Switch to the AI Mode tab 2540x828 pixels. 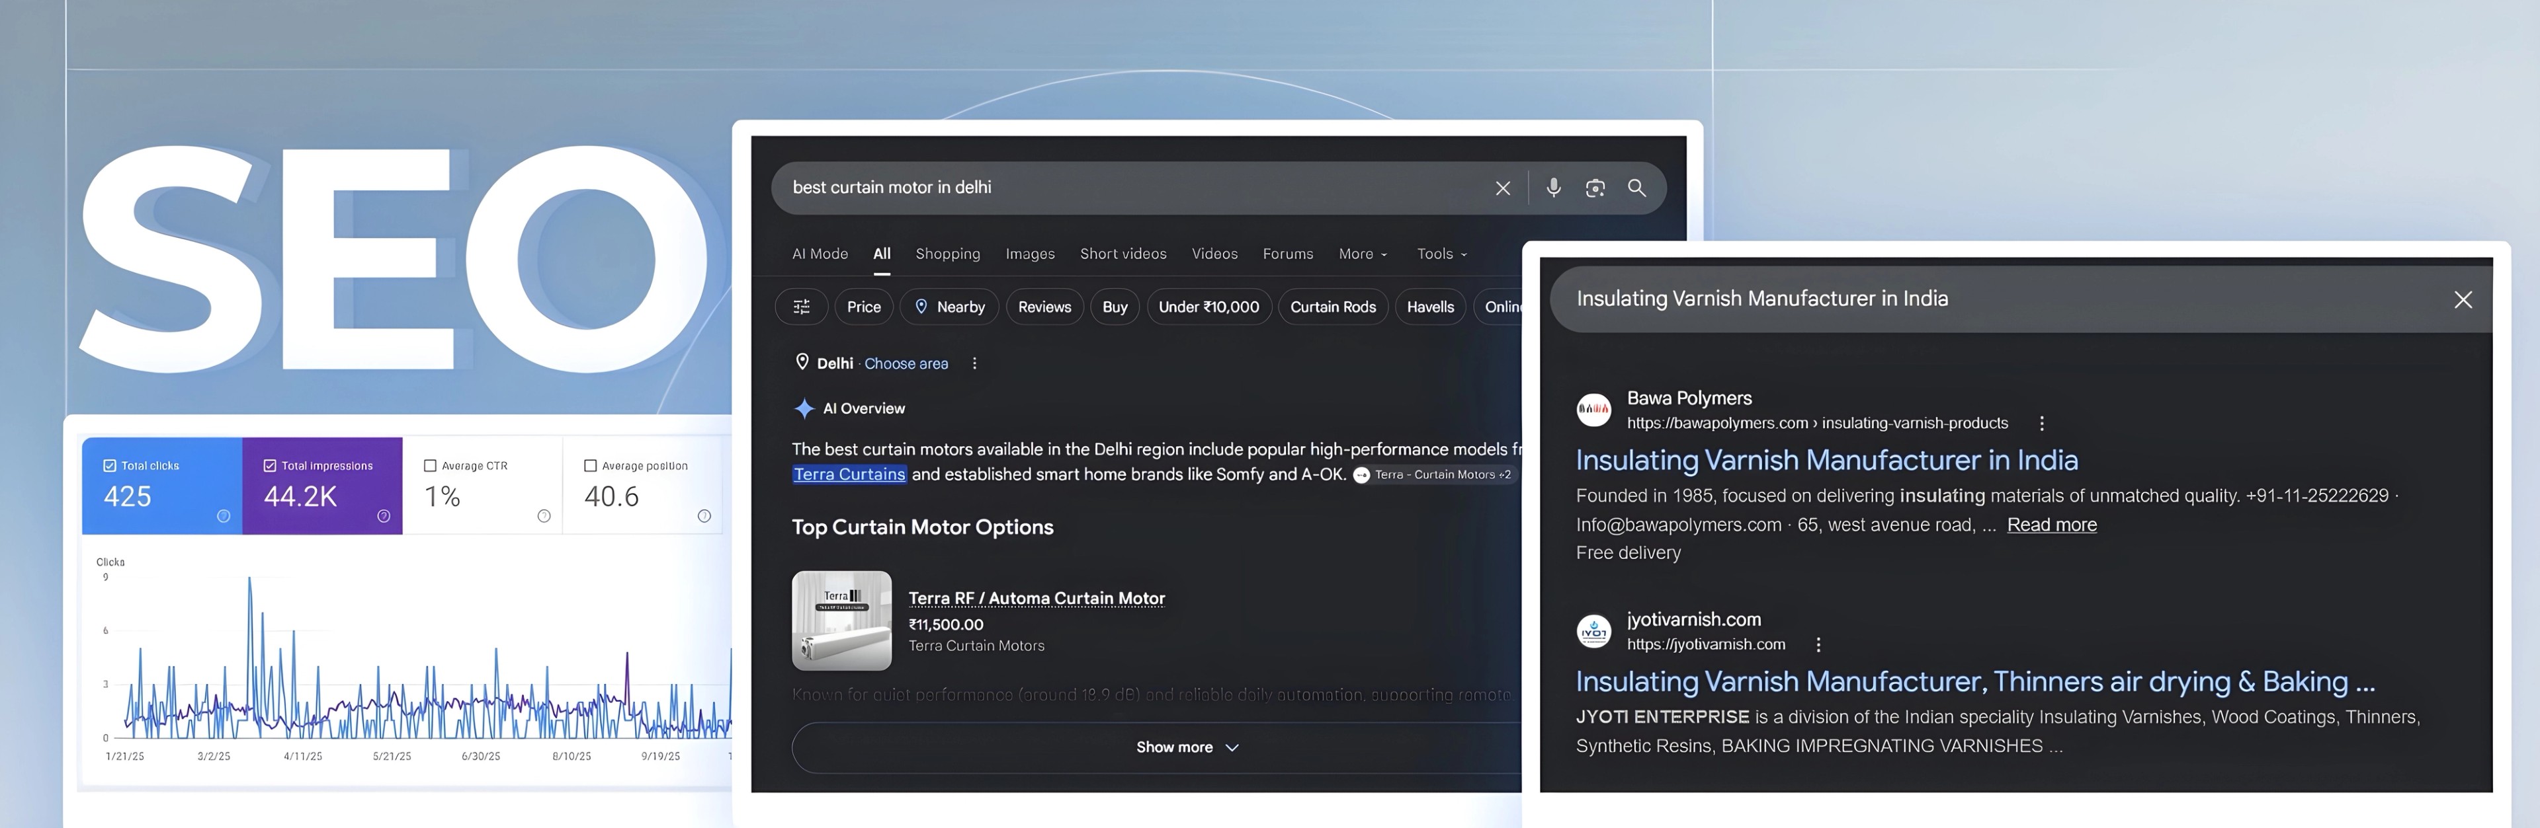pos(820,254)
